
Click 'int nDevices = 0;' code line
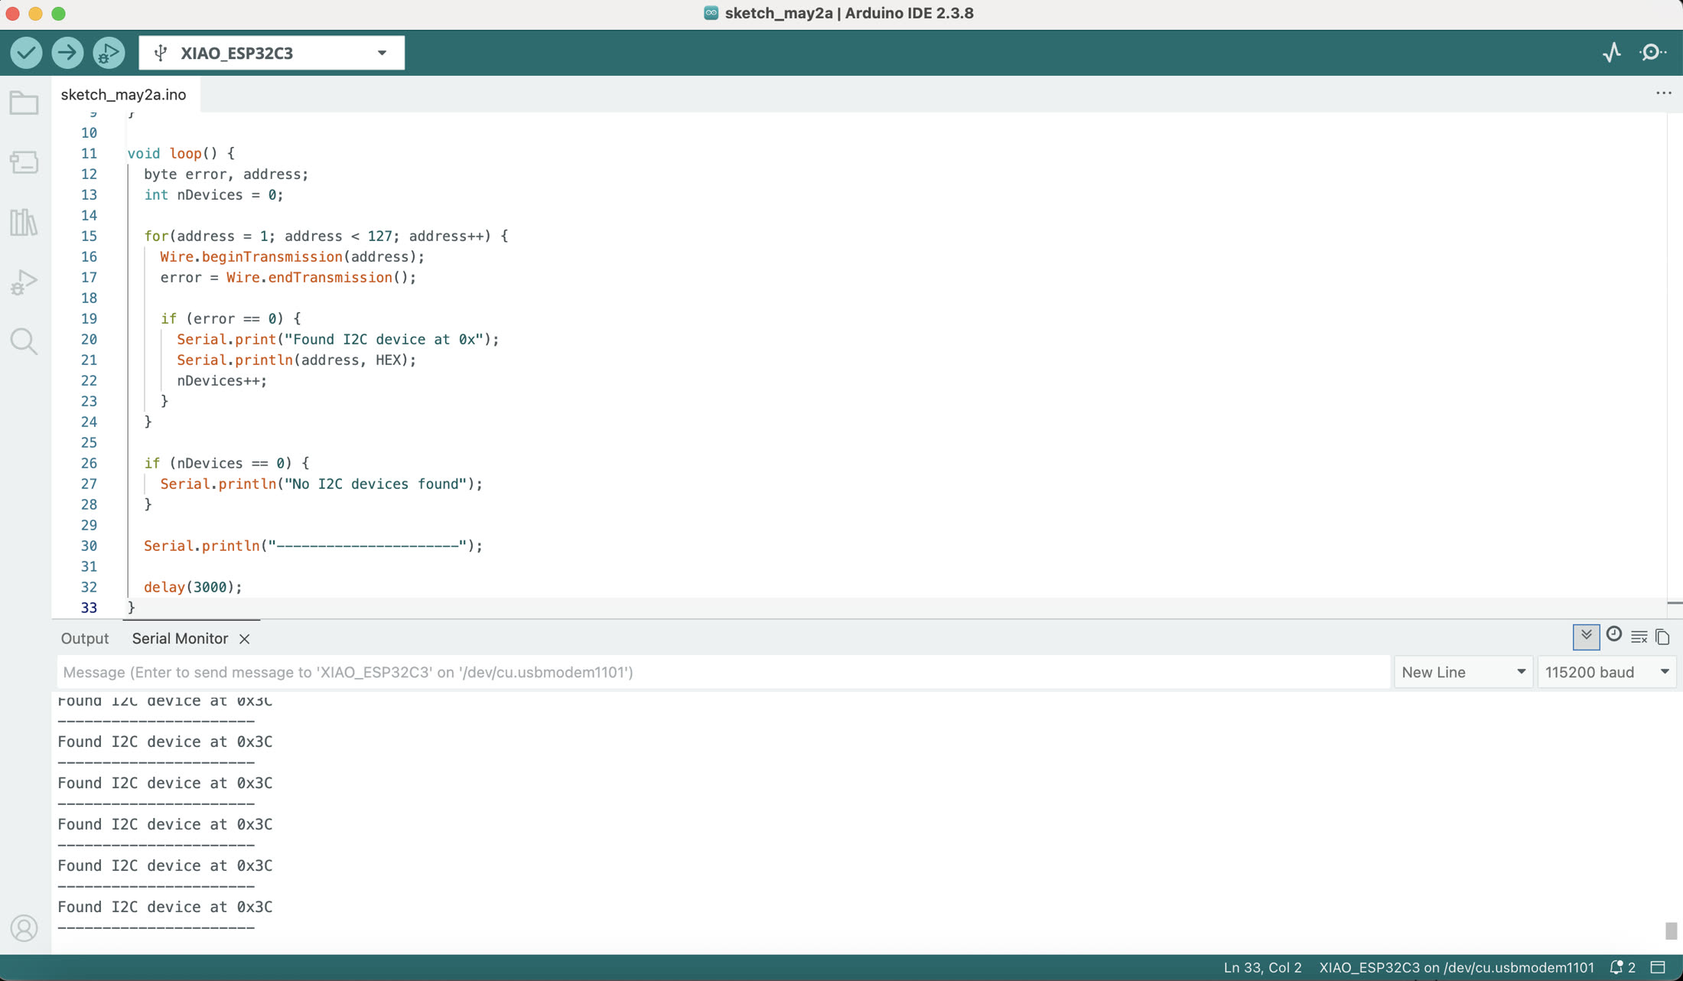coord(213,194)
